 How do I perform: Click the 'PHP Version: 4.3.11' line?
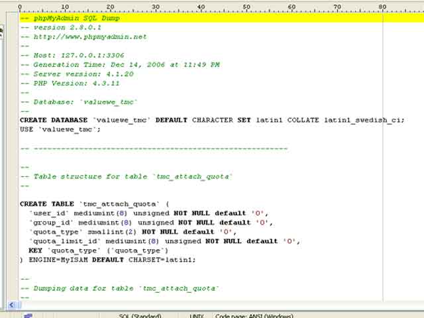click(x=70, y=83)
